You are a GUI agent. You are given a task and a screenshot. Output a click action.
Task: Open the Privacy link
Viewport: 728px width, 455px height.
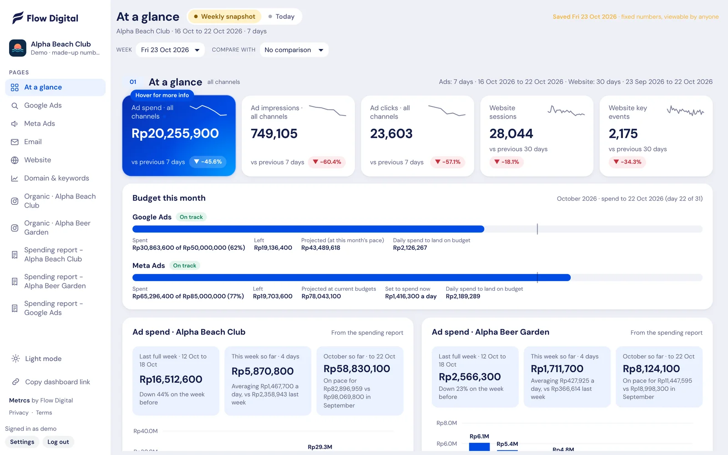tap(19, 413)
